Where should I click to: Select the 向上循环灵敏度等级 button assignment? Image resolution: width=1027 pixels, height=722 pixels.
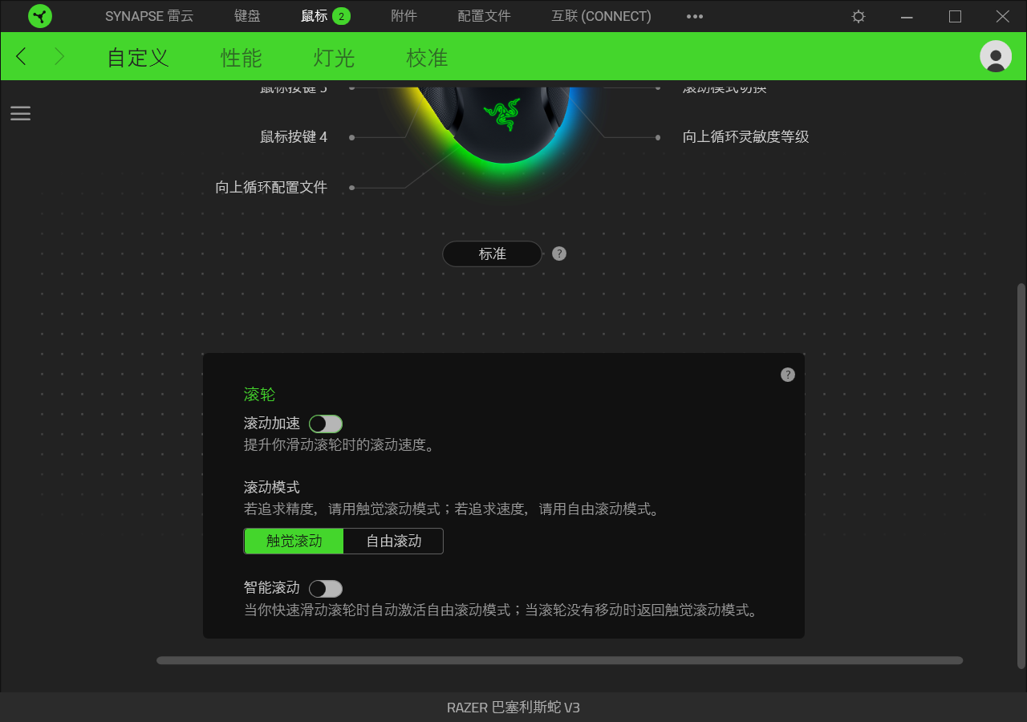tap(746, 137)
